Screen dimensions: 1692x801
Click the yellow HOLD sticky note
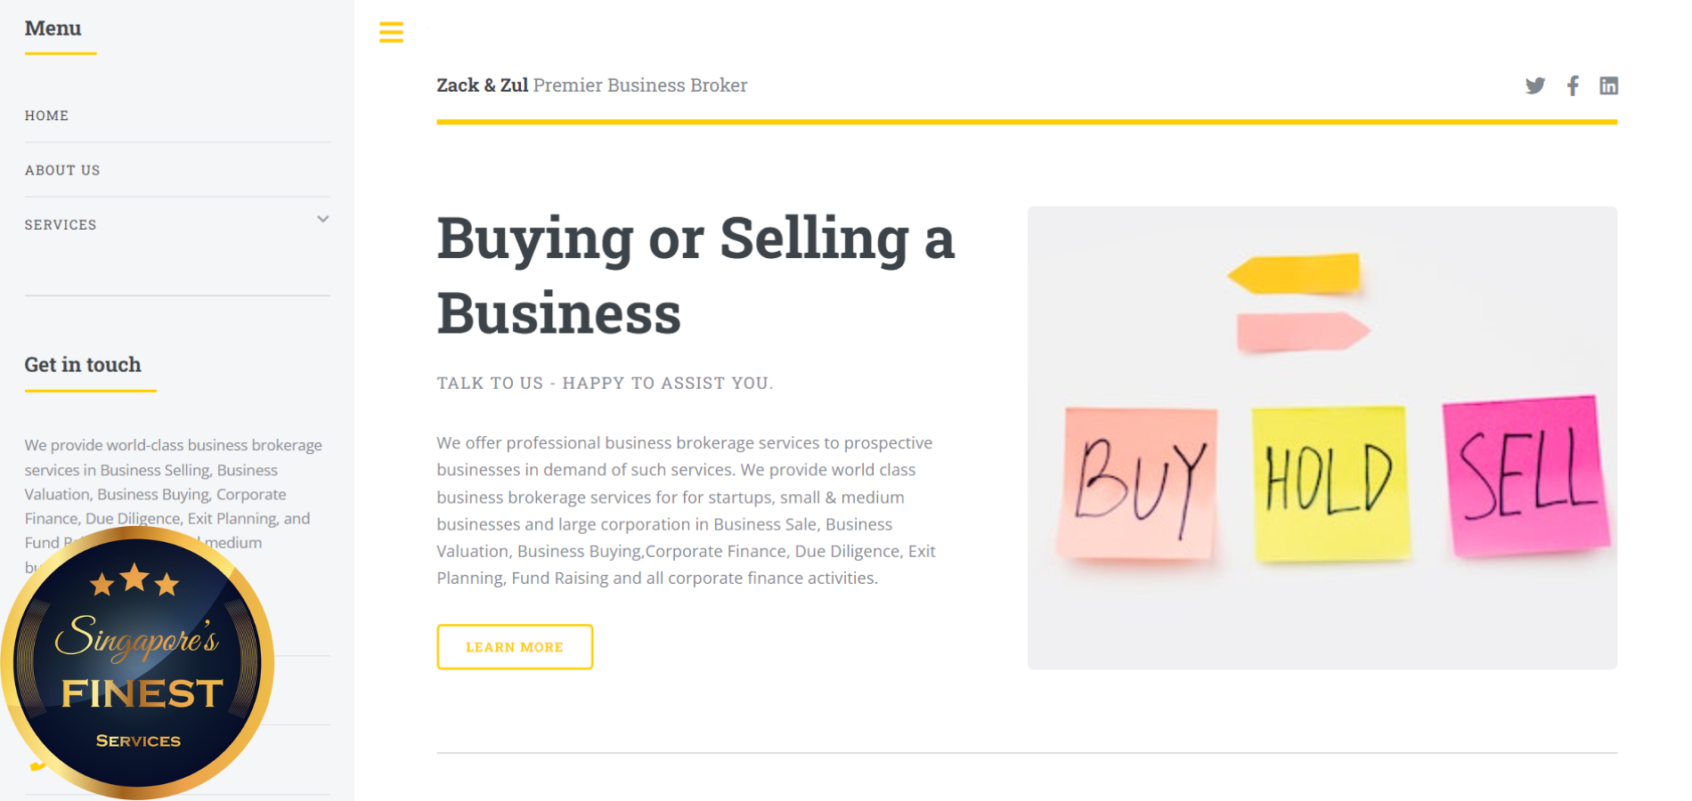1330,483
